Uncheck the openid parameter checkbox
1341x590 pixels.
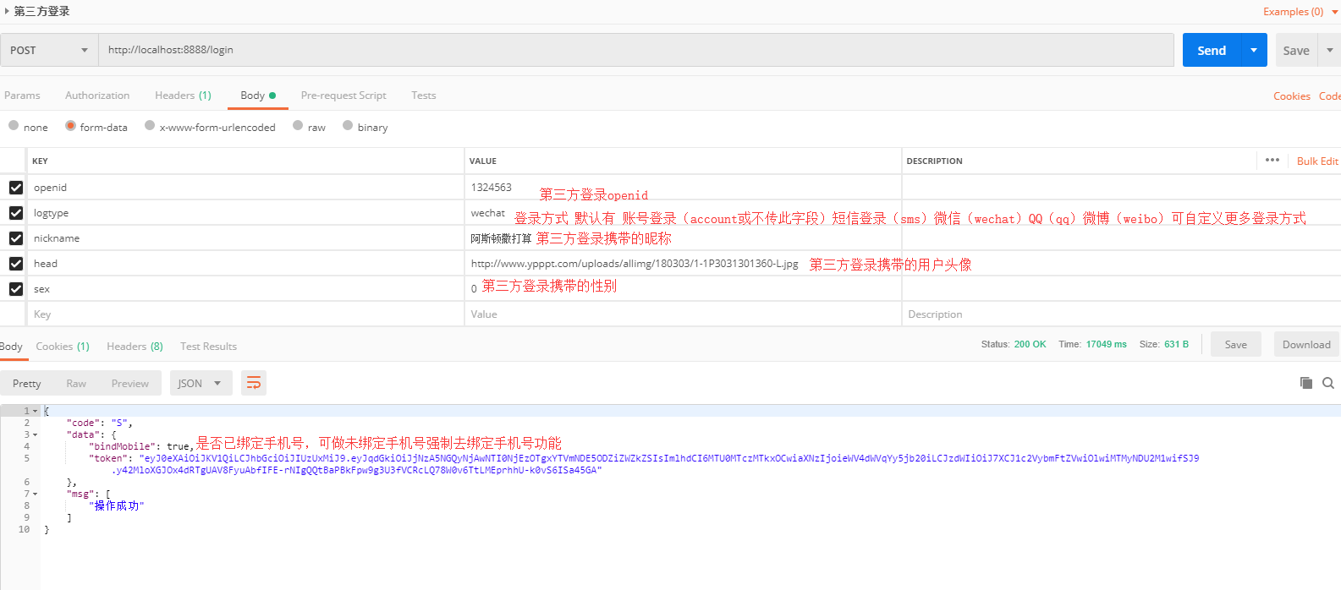(16, 187)
